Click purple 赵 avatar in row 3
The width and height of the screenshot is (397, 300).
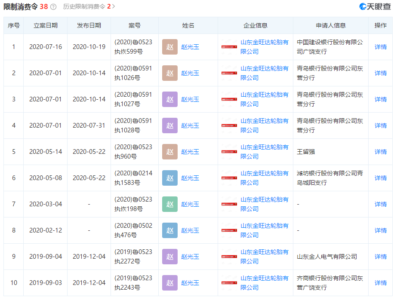(x=170, y=99)
